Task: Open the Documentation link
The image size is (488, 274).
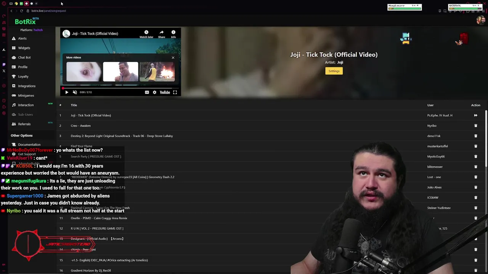Action: click(x=29, y=145)
